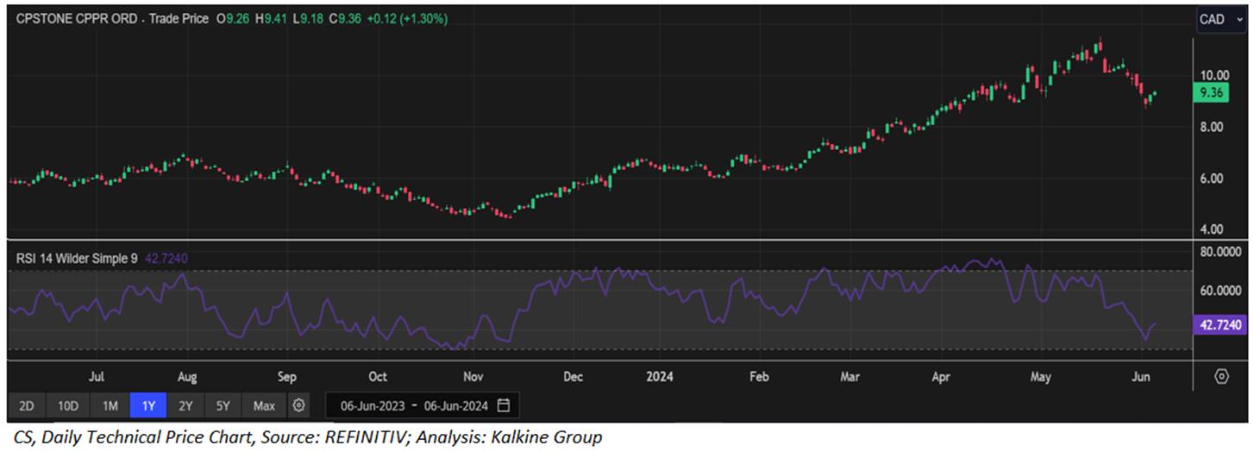The height and width of the screenshot is (452, 1254).
Task: Click the Aug month axis label
Action: click(187, 377)
